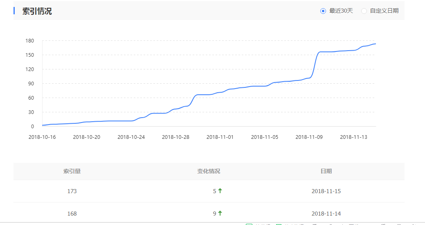425x225 pixels.
Task: Click the 173 index count cell
Action: click(x=72, y=191)
